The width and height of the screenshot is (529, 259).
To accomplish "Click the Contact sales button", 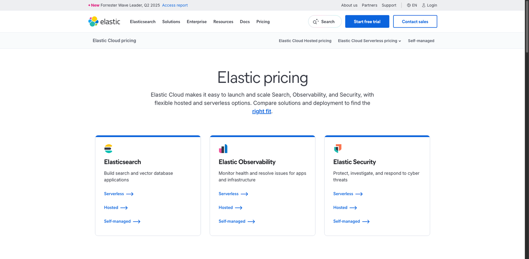I will 415,21.
